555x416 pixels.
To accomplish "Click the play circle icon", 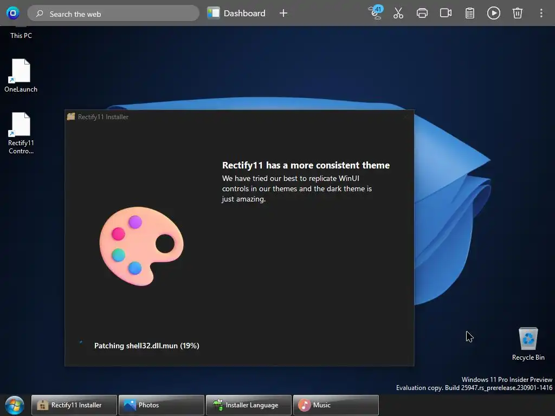I will [x=493, y=14].
